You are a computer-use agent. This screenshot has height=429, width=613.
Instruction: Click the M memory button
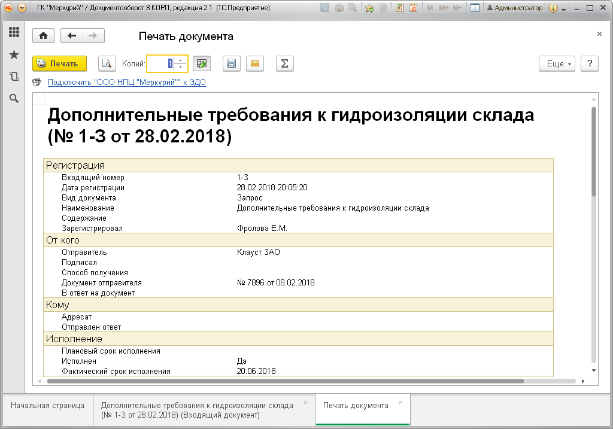pyautogui.click(x=430, y=8)
